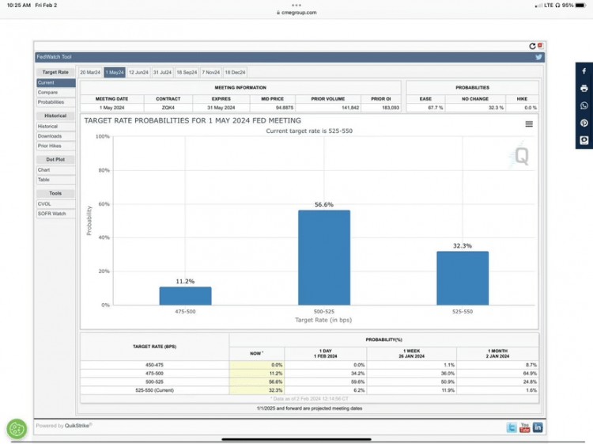This screenshot has height=444, width=593.
Task: Click the refresh icon above the FedWatch panel
Action: 532,46
